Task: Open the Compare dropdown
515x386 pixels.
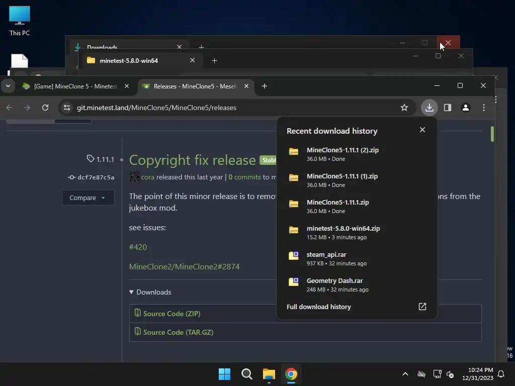Action: click(88, 198)
